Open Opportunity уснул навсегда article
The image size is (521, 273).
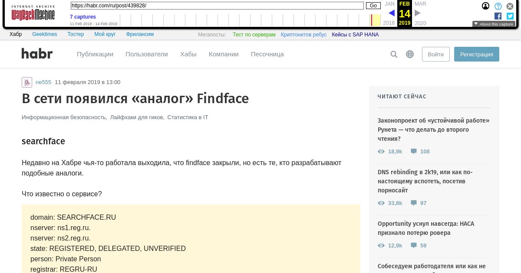pos(426,228)
